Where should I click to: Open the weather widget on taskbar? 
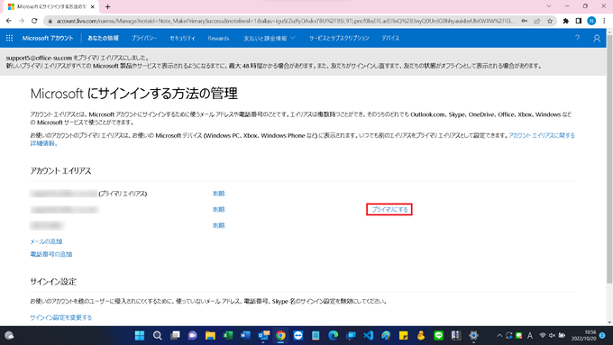[x=9, y=335]
